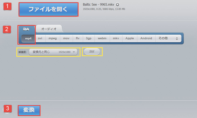Open the その他 formats dropdown
Viewport: 197px width, 118px height.
tap(168, 38)
